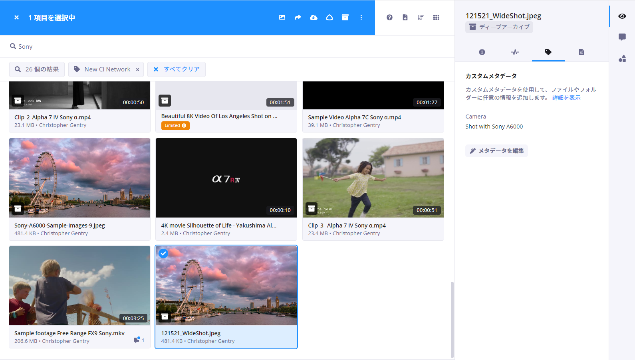This screenshot has height=360, width=635.
Task: Uncheck the selected 121521_WideShot.jpeg checkbox
Action: point(163,253)
